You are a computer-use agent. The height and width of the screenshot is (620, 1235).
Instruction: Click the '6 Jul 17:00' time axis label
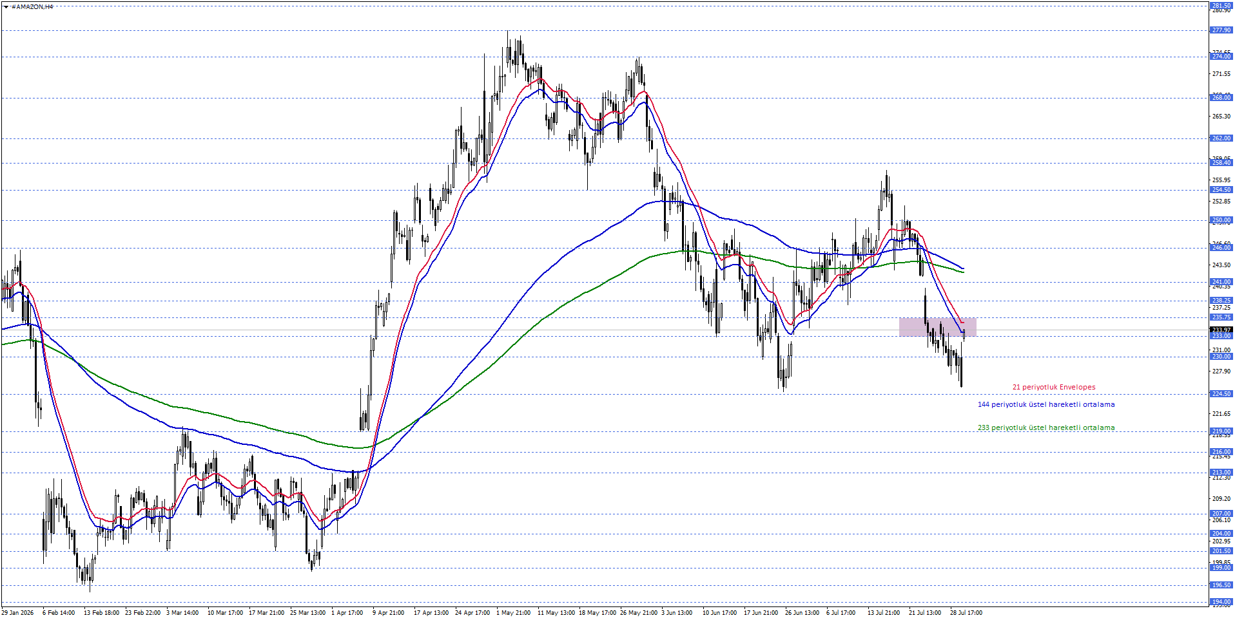pyautogui.click(x=841, y=613)
